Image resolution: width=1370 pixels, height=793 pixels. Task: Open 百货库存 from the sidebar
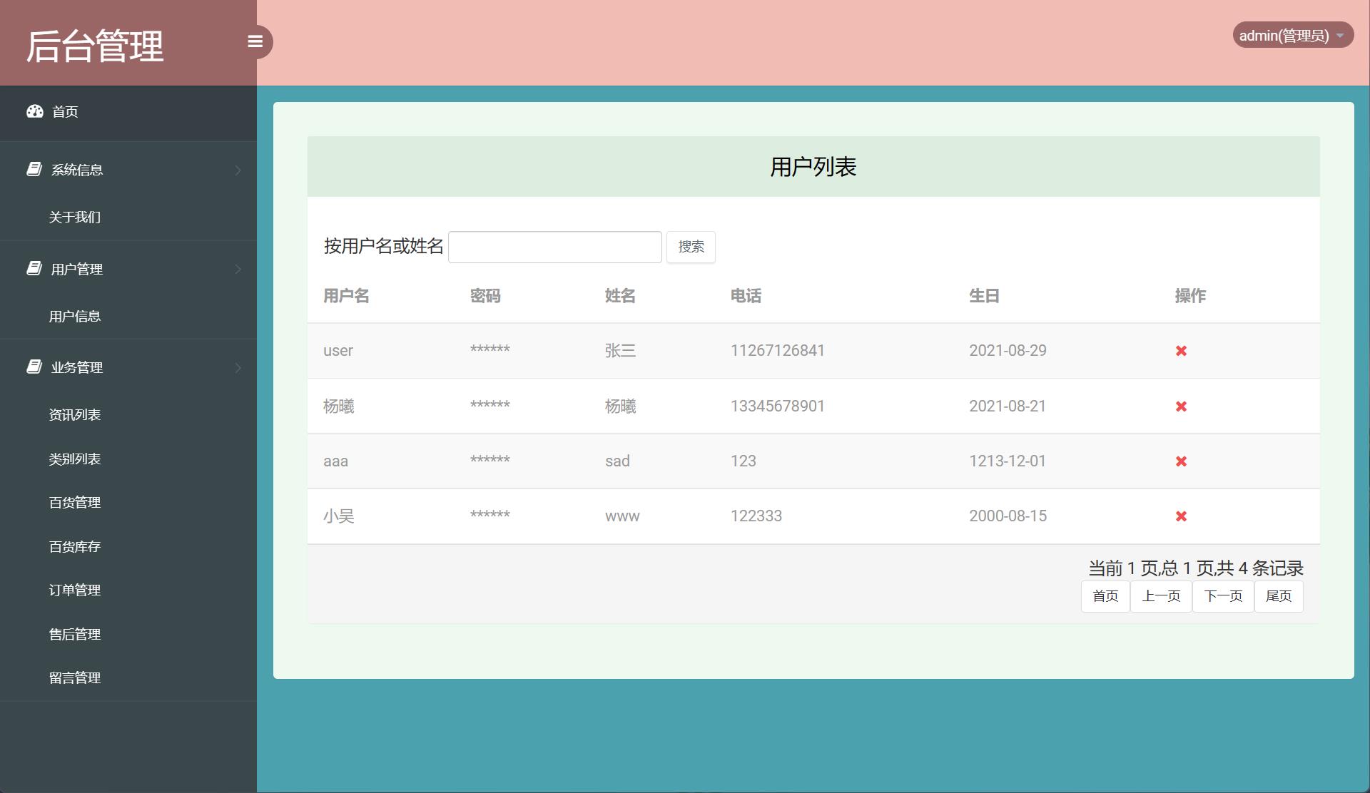tap(73, 546)
